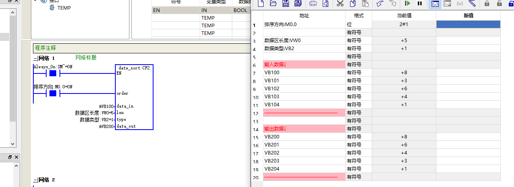Click the 新值 column header
The image size is (514, 187).
(x=468, y=16)
